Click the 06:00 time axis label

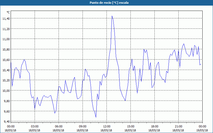tap(59, 127)
